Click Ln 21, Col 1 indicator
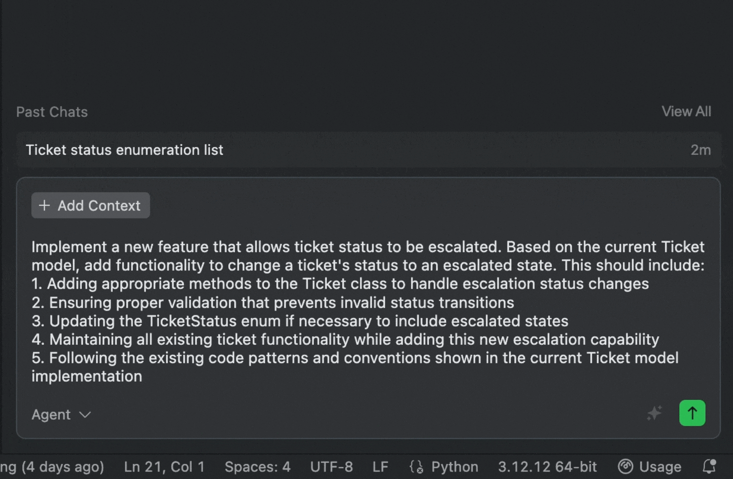This screenshot has width=733, height=479. click(164, 466)
